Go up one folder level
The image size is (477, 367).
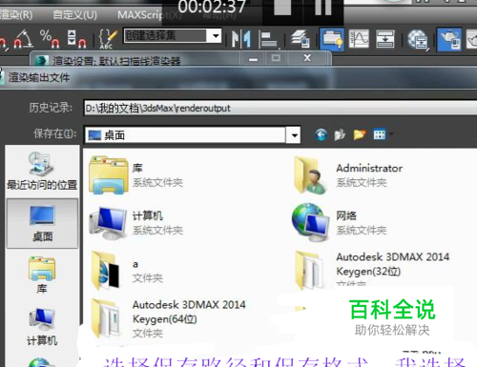pos(340,135)
